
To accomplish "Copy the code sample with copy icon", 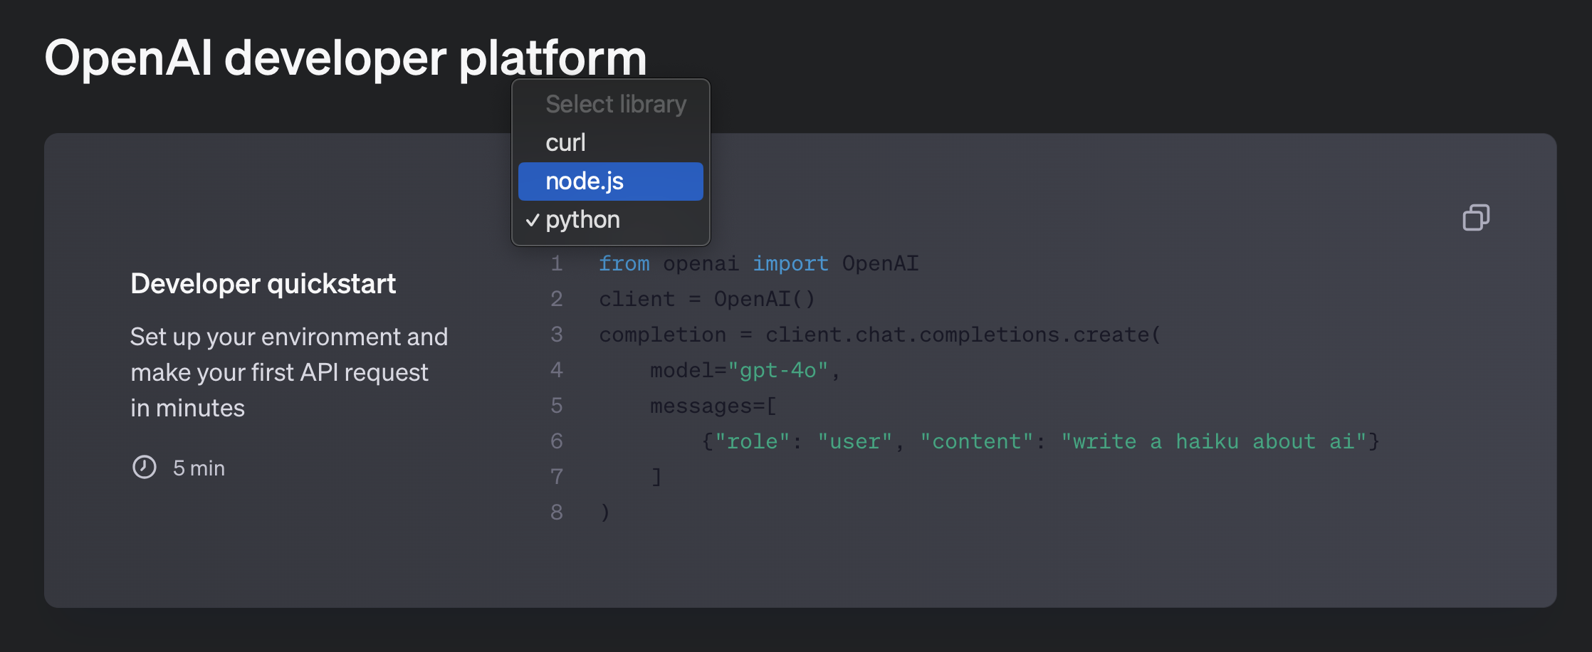I will point(1476,217).
